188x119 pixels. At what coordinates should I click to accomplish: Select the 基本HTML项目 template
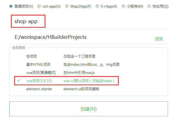pyautogui.click(x=38, y=65)
